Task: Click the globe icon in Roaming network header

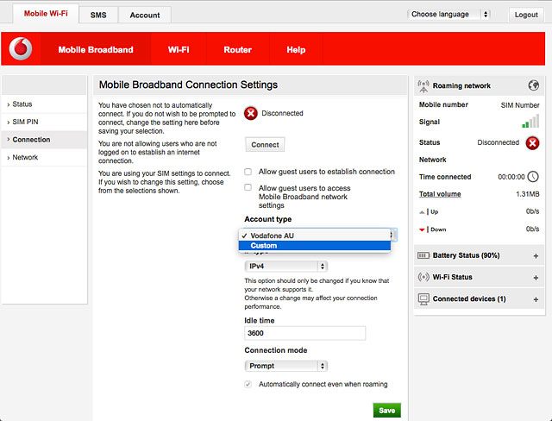Action: [x=534, y=85]
